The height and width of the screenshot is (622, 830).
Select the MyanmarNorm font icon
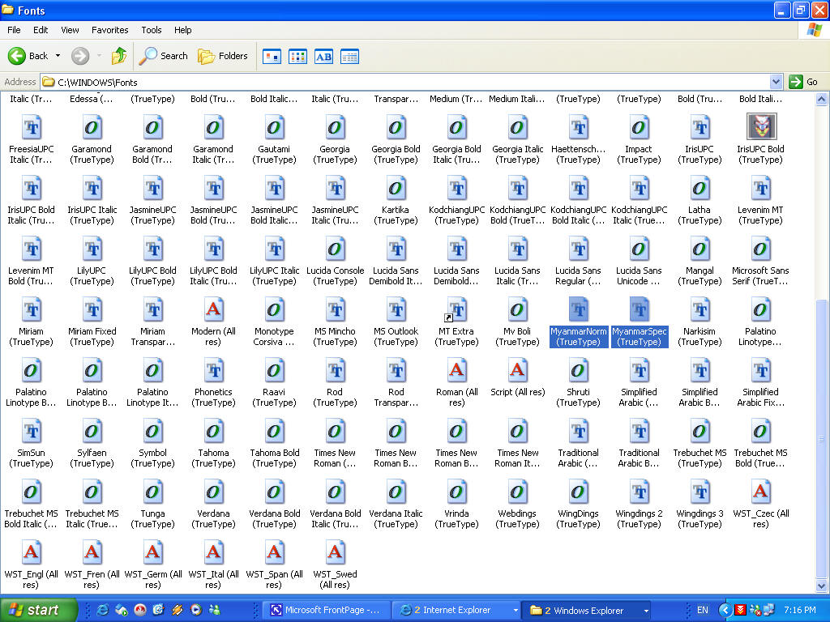pos(578,309)
